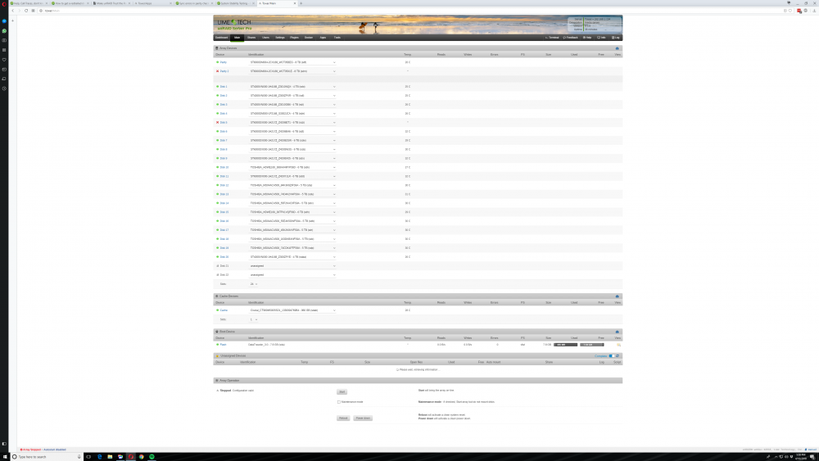Click the green status dot for Disk 1
This screenshot has width=819, height=461.
tap(217, 87)
